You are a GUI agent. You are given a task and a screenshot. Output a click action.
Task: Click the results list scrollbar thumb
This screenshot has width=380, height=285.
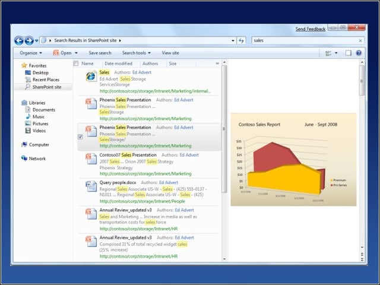click(224, 129)
